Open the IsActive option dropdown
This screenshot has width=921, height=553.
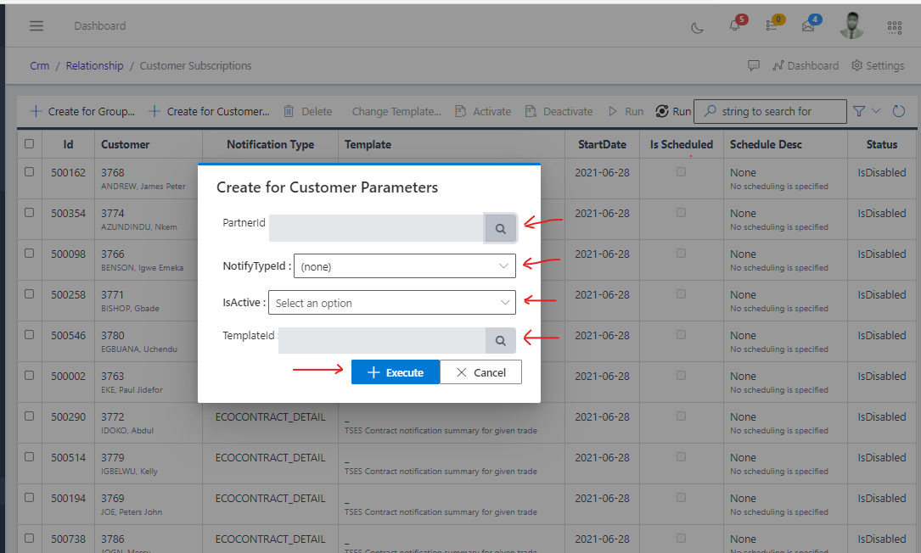click(391, 302)
